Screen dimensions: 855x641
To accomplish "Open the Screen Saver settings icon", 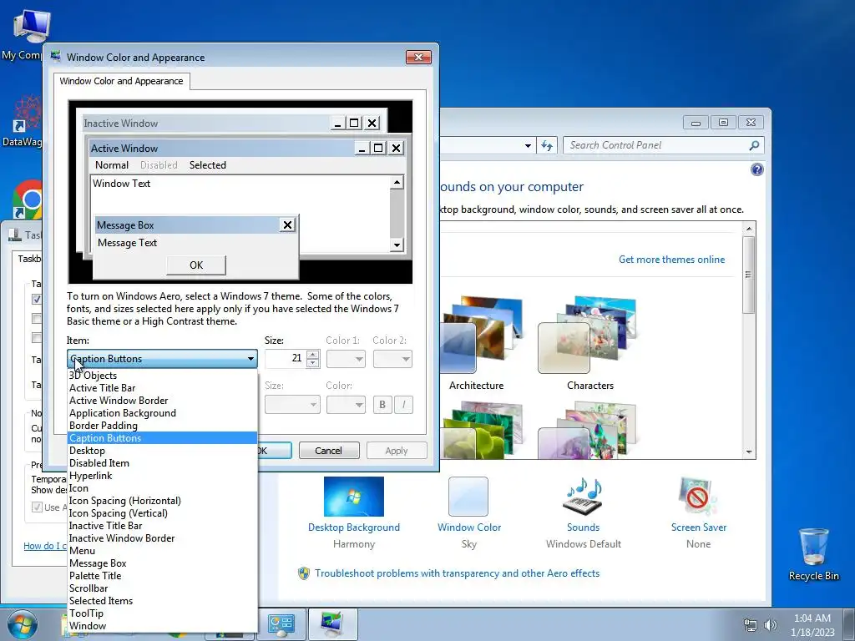I will 698,497.
